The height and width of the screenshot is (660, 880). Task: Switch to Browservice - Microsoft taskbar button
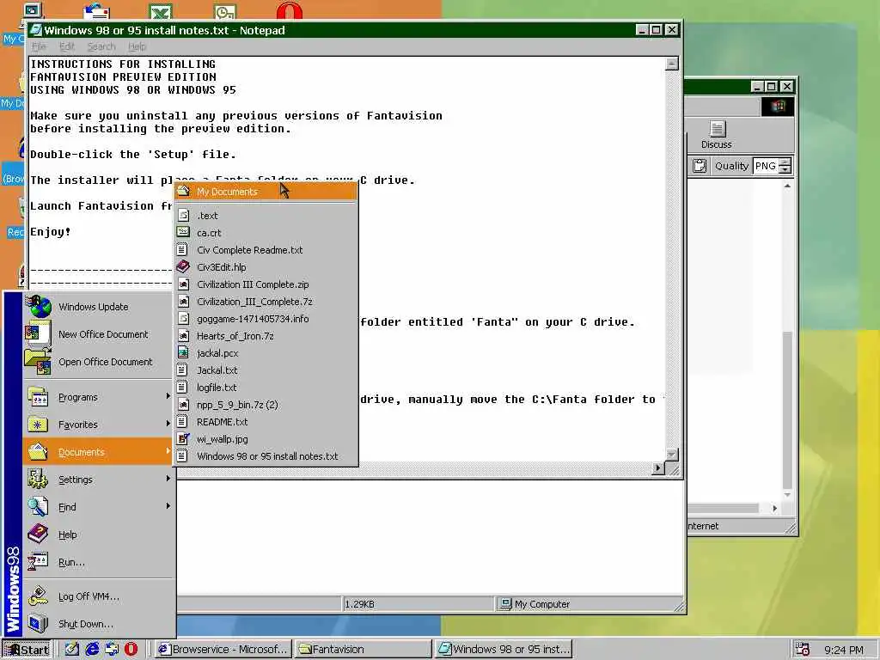tap(223, 650)
